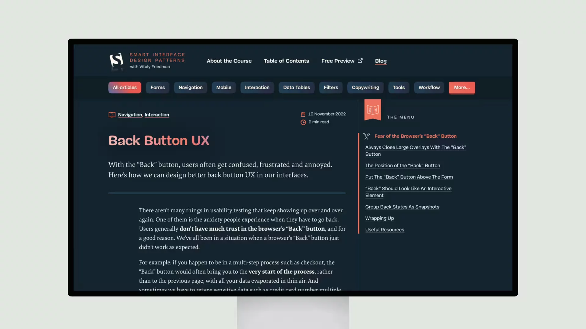Screen dimensions: 586x329
Task: Click the Free Preview external link icon
Action: [x=360, y=61]
